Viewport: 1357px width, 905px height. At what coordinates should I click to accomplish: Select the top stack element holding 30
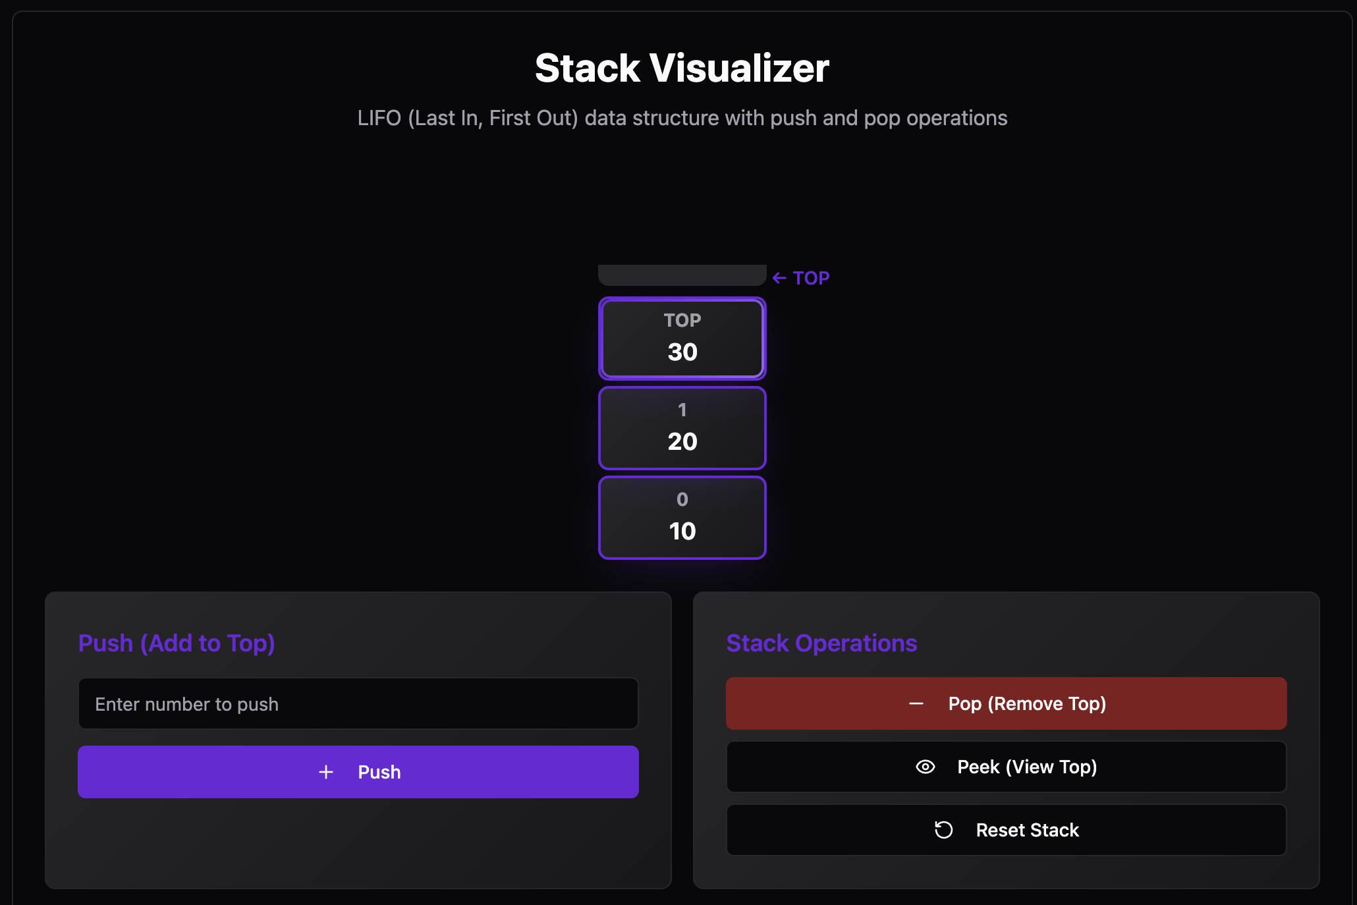682,339
